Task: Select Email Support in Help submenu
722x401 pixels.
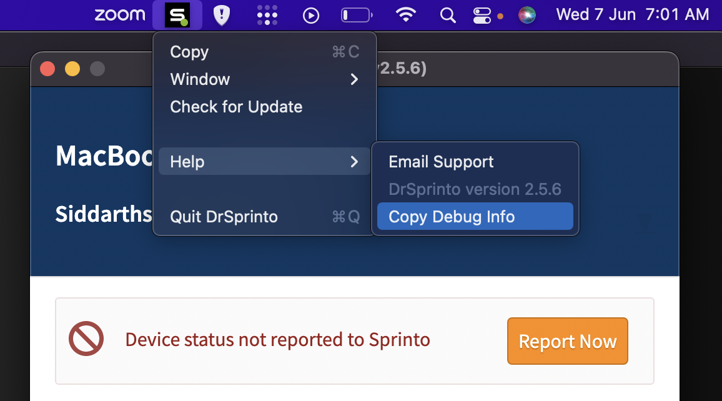Action: tap(475, 162)
